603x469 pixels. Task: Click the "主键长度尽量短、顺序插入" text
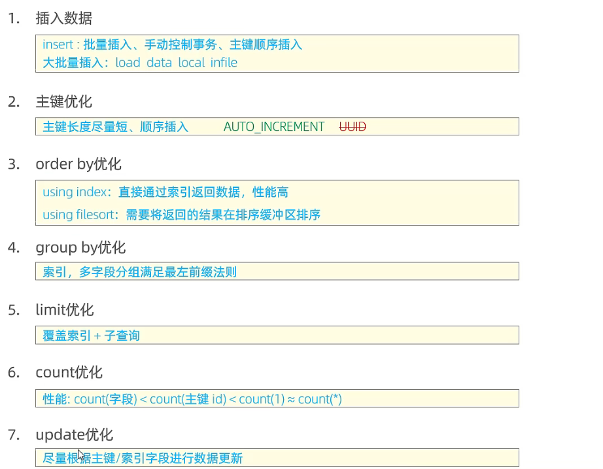pyautogui.click(x=116, y=127)
